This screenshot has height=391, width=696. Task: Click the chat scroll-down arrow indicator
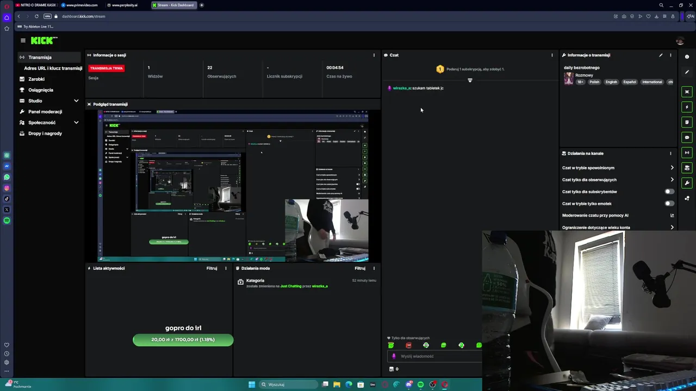[x=470, y=80]
